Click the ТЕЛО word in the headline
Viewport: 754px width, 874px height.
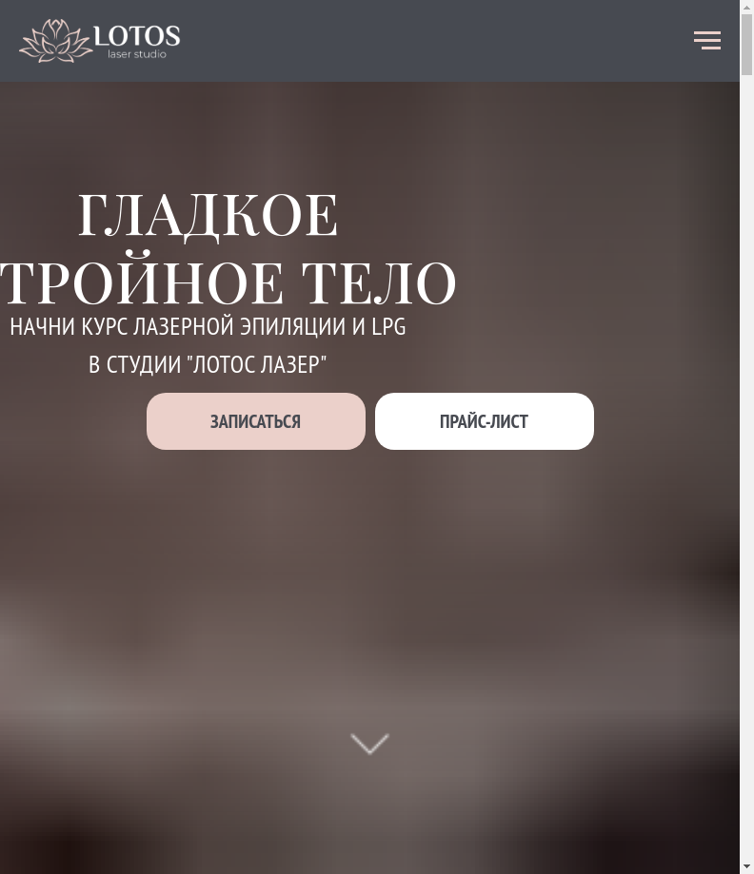coord(380,283)
